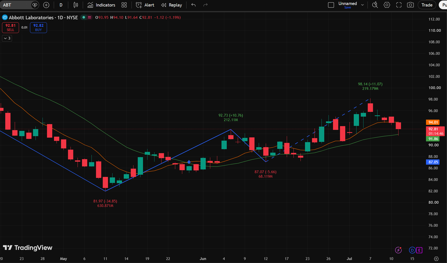Expand the collapsed indicators legend showing 3
447x263 pixels.
coord(7,38)
